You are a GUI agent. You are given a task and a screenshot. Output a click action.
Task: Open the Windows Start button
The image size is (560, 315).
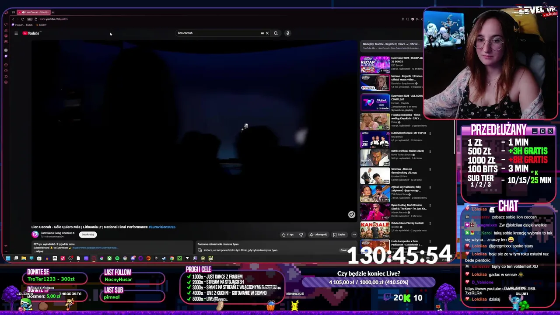coord(8,258)
